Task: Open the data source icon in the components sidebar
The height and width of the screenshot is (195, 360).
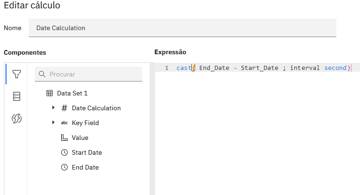Action: [16, 96]
